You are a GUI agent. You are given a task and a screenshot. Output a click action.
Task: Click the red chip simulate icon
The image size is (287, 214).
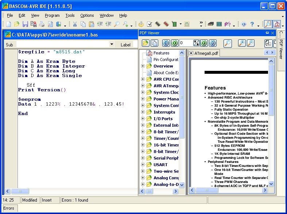coord(166,24)
